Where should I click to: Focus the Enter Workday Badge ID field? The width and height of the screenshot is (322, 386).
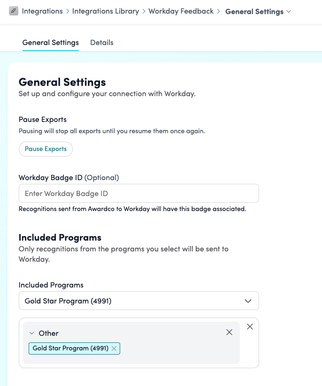pyautogui.click(x=138, y=194)
